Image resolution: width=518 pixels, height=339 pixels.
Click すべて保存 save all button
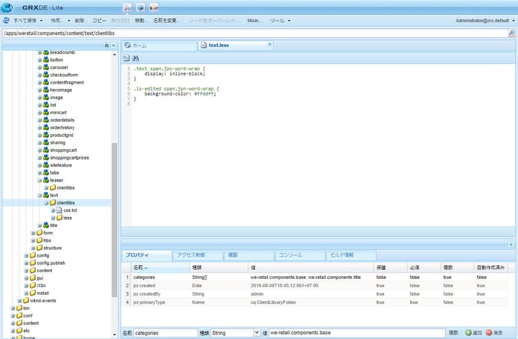[25, 21]
